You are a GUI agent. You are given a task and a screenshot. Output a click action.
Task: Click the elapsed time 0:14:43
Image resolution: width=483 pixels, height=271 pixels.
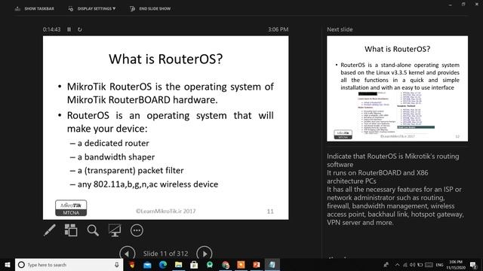coord(51,29)
